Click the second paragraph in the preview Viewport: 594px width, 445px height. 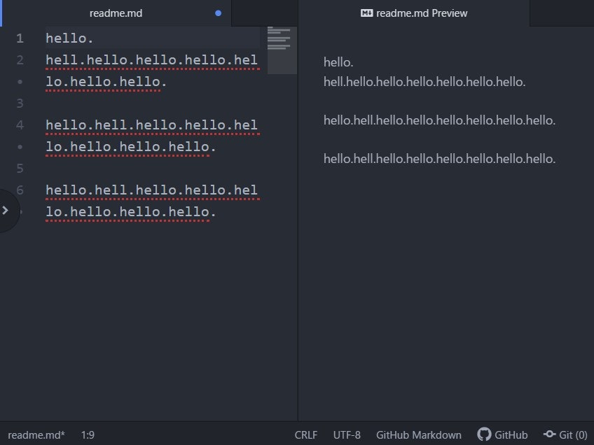(439, 120)
